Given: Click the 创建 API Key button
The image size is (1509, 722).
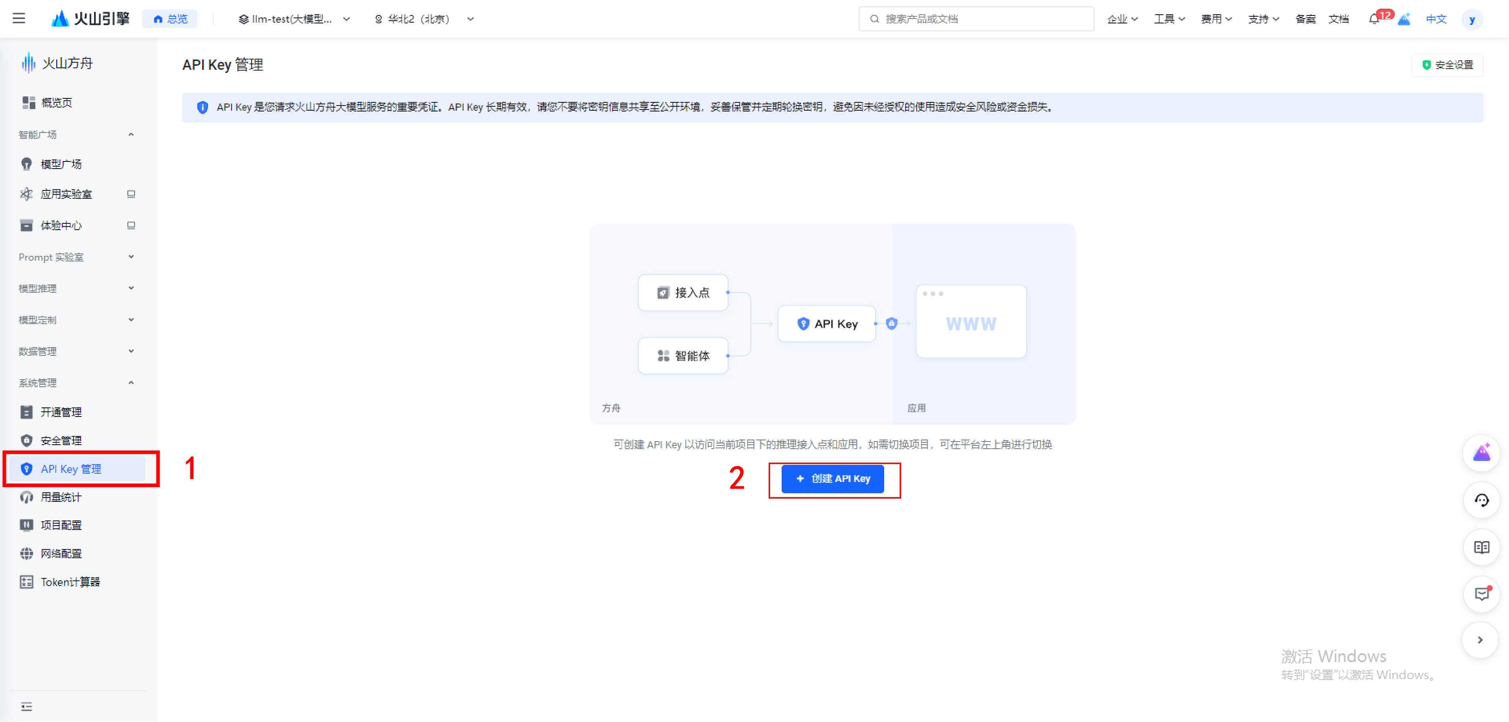Looking at the screenshot, I should pos(833,478).
